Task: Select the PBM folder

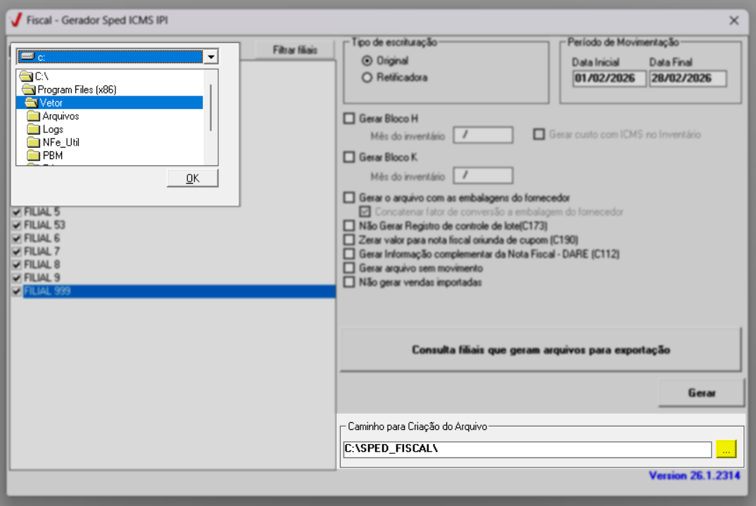Action: pyautogui.click(x=53, y=156)
